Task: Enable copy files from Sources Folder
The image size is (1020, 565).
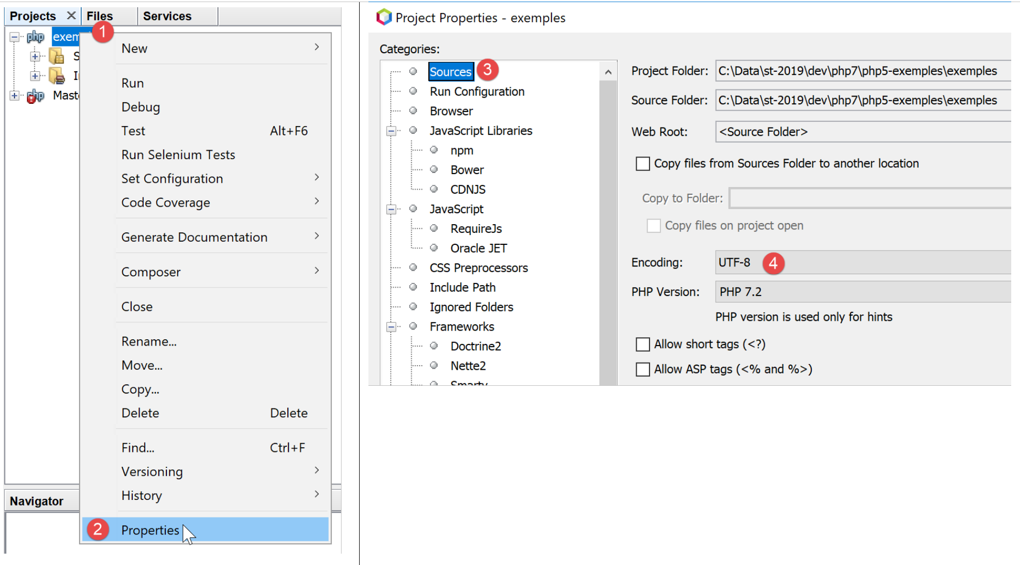Action: pyautogui.click(x=642, y=164)
